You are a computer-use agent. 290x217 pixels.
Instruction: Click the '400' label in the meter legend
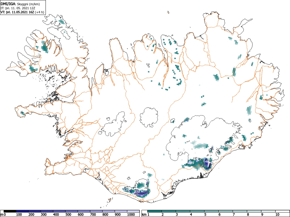point(56,215)
